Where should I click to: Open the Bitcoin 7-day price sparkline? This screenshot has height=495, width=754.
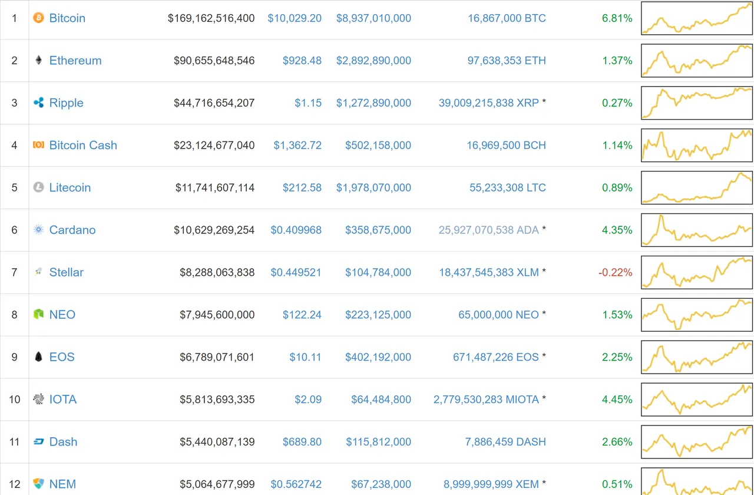697,18
